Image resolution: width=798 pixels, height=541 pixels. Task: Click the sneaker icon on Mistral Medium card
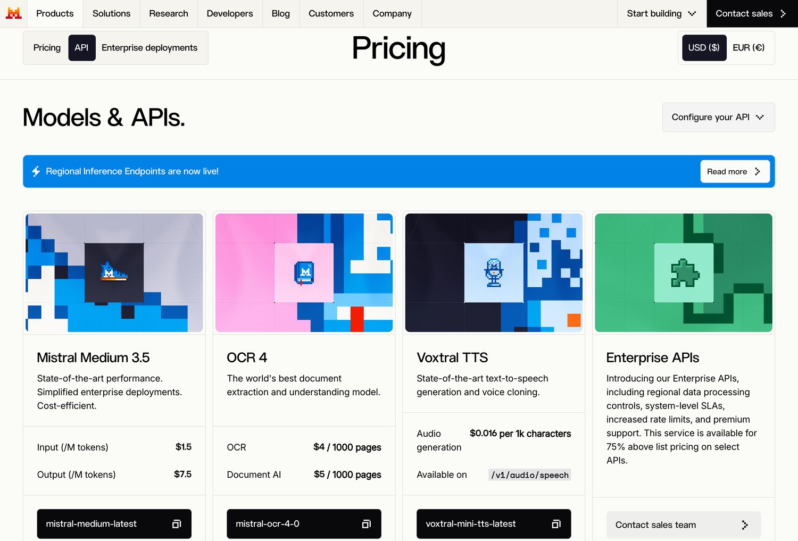[x=114, y=272]
